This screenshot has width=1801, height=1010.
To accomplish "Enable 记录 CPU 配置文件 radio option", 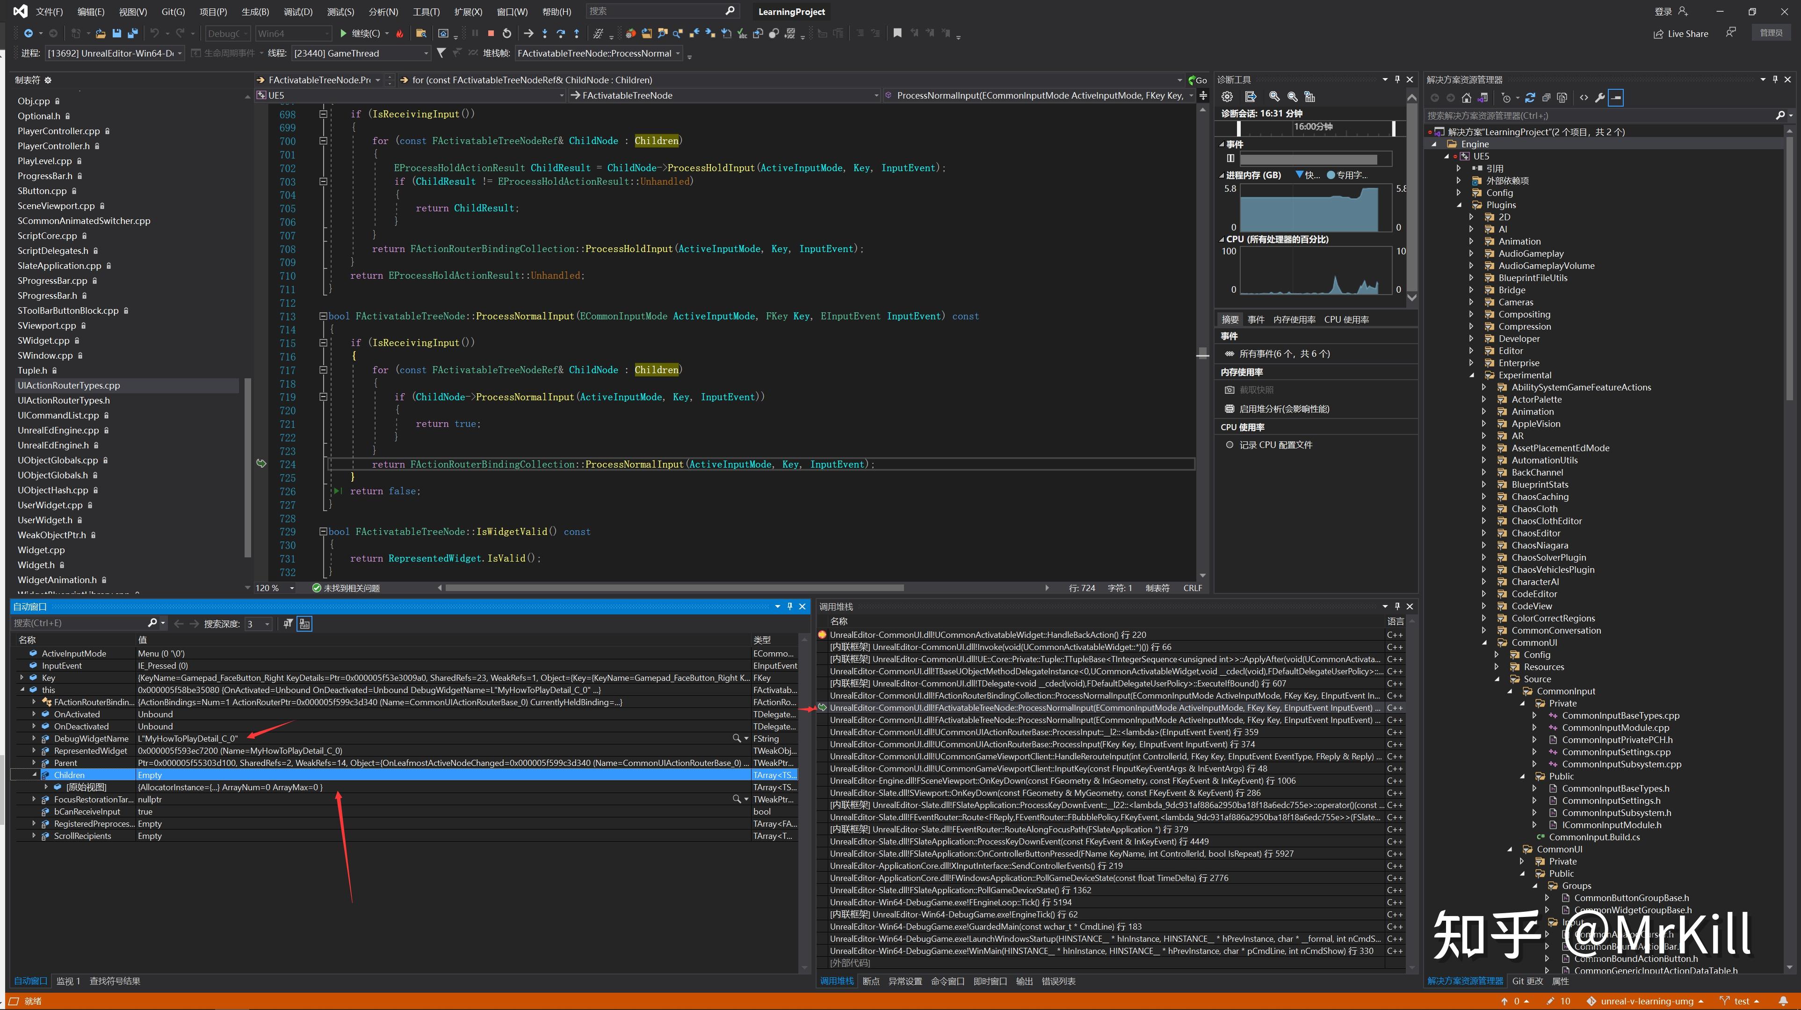I will point(1230,445).
